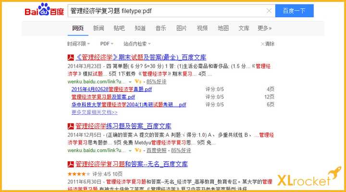This screenshot has height=192, width=346.
Task: Click the Baidu logo
Action: click(x=44, y=10)
